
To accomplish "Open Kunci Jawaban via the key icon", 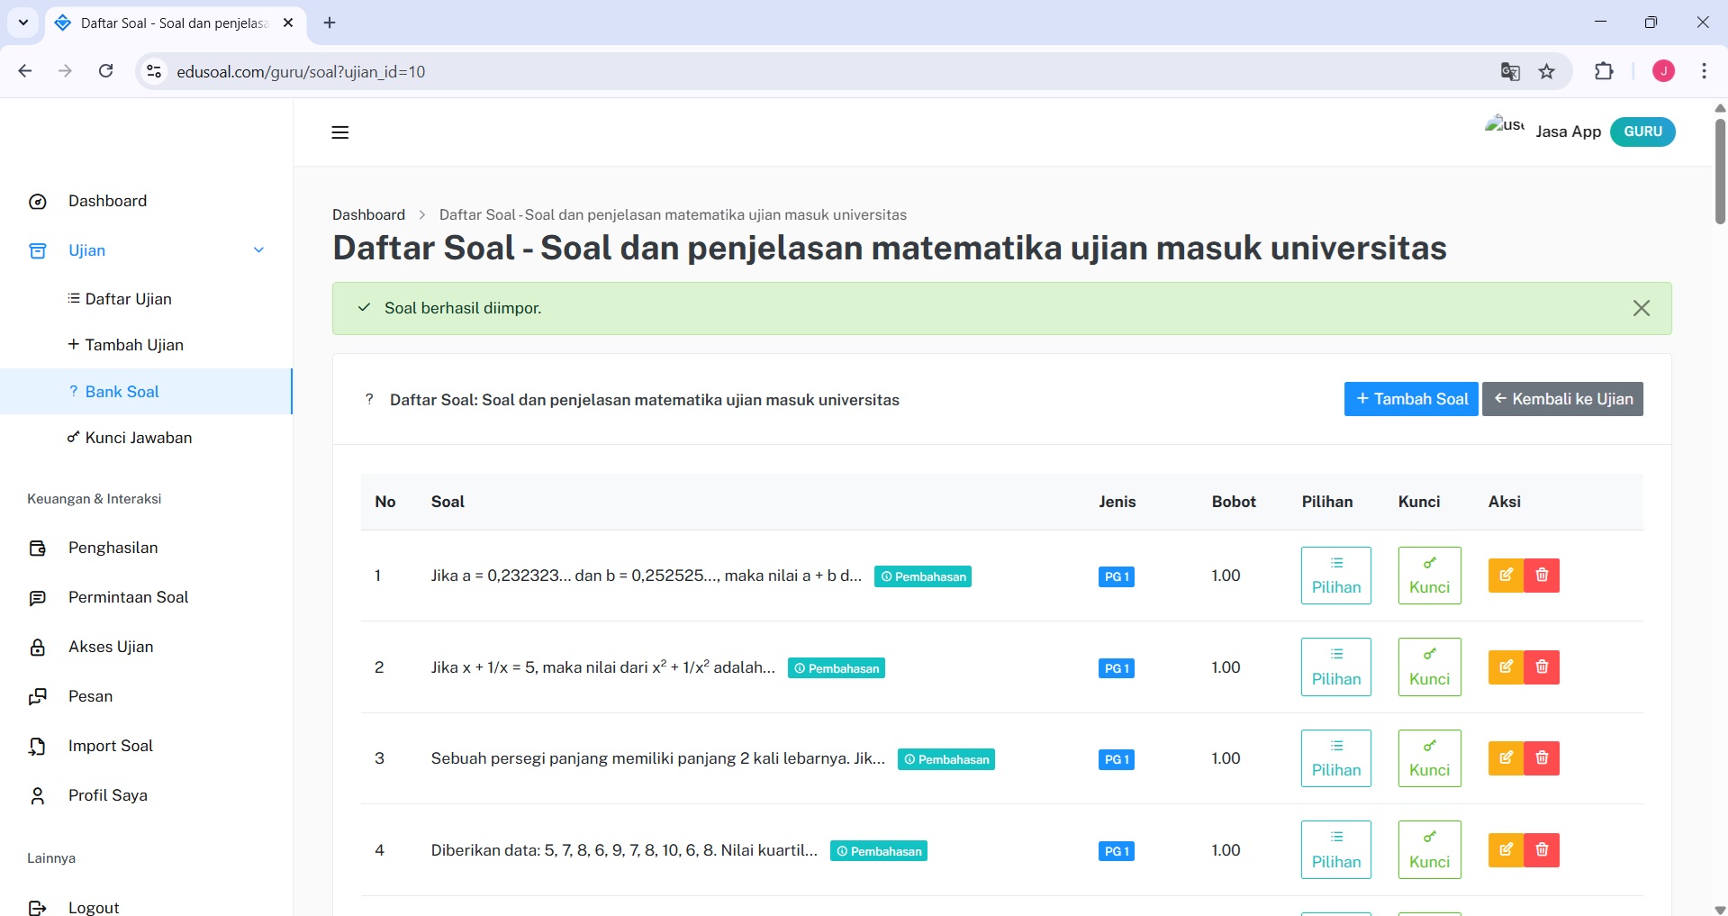I will [73, 438].
